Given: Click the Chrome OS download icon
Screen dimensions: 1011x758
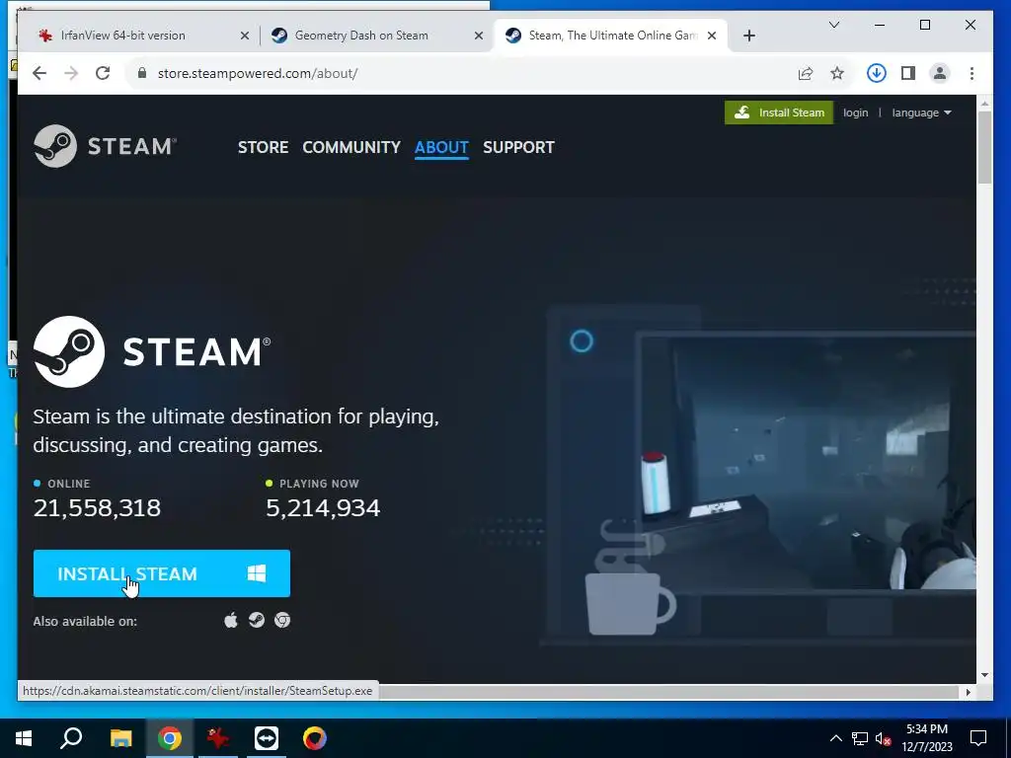Looking at the screenshot, I should point(282,620).
